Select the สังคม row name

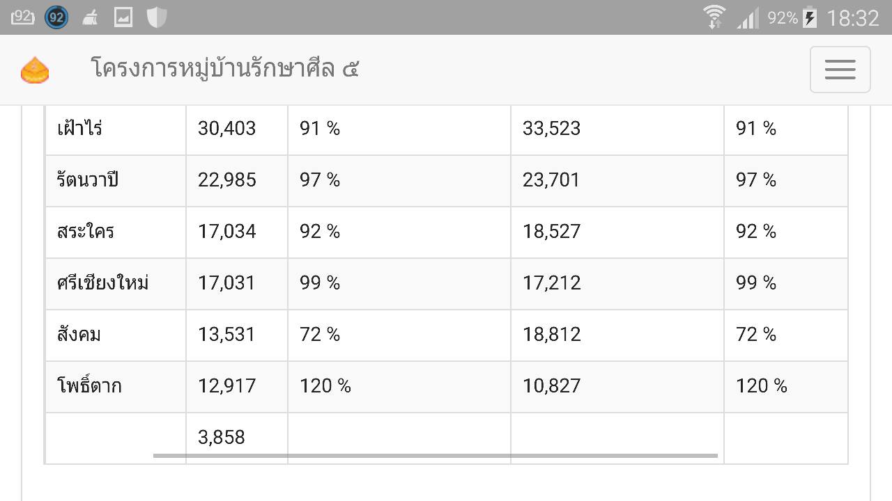click(x=79, y=335)
